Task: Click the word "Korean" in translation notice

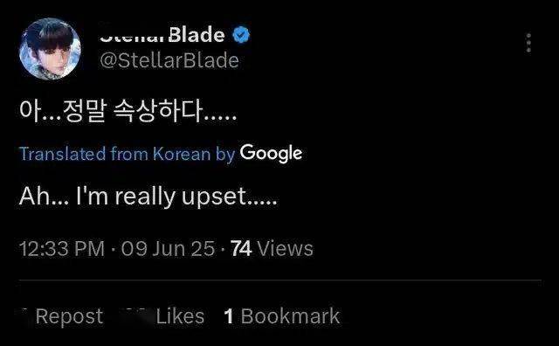Action: (x=182, y=154)
